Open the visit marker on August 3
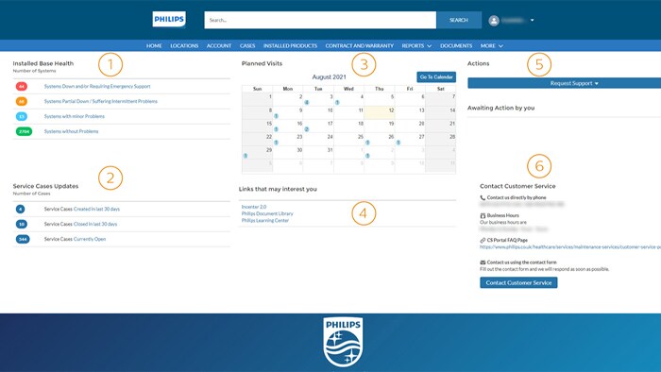This screenshot has height=372, width=661. click(x=307, y=102)
